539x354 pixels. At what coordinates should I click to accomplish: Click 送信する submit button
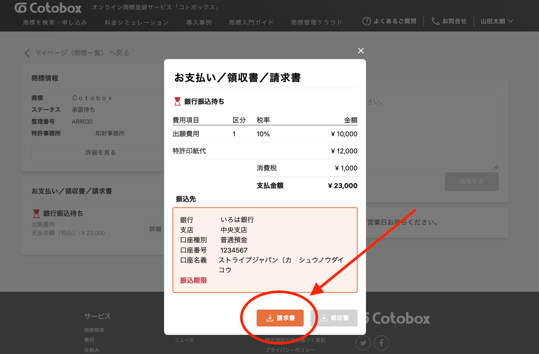(471, 181)
